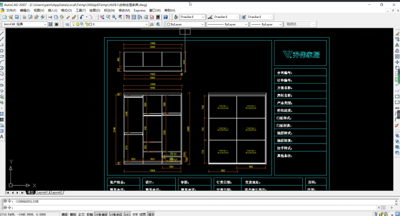Open the 格式(O) menu
The image size is (400, 216).
(66, 10)
